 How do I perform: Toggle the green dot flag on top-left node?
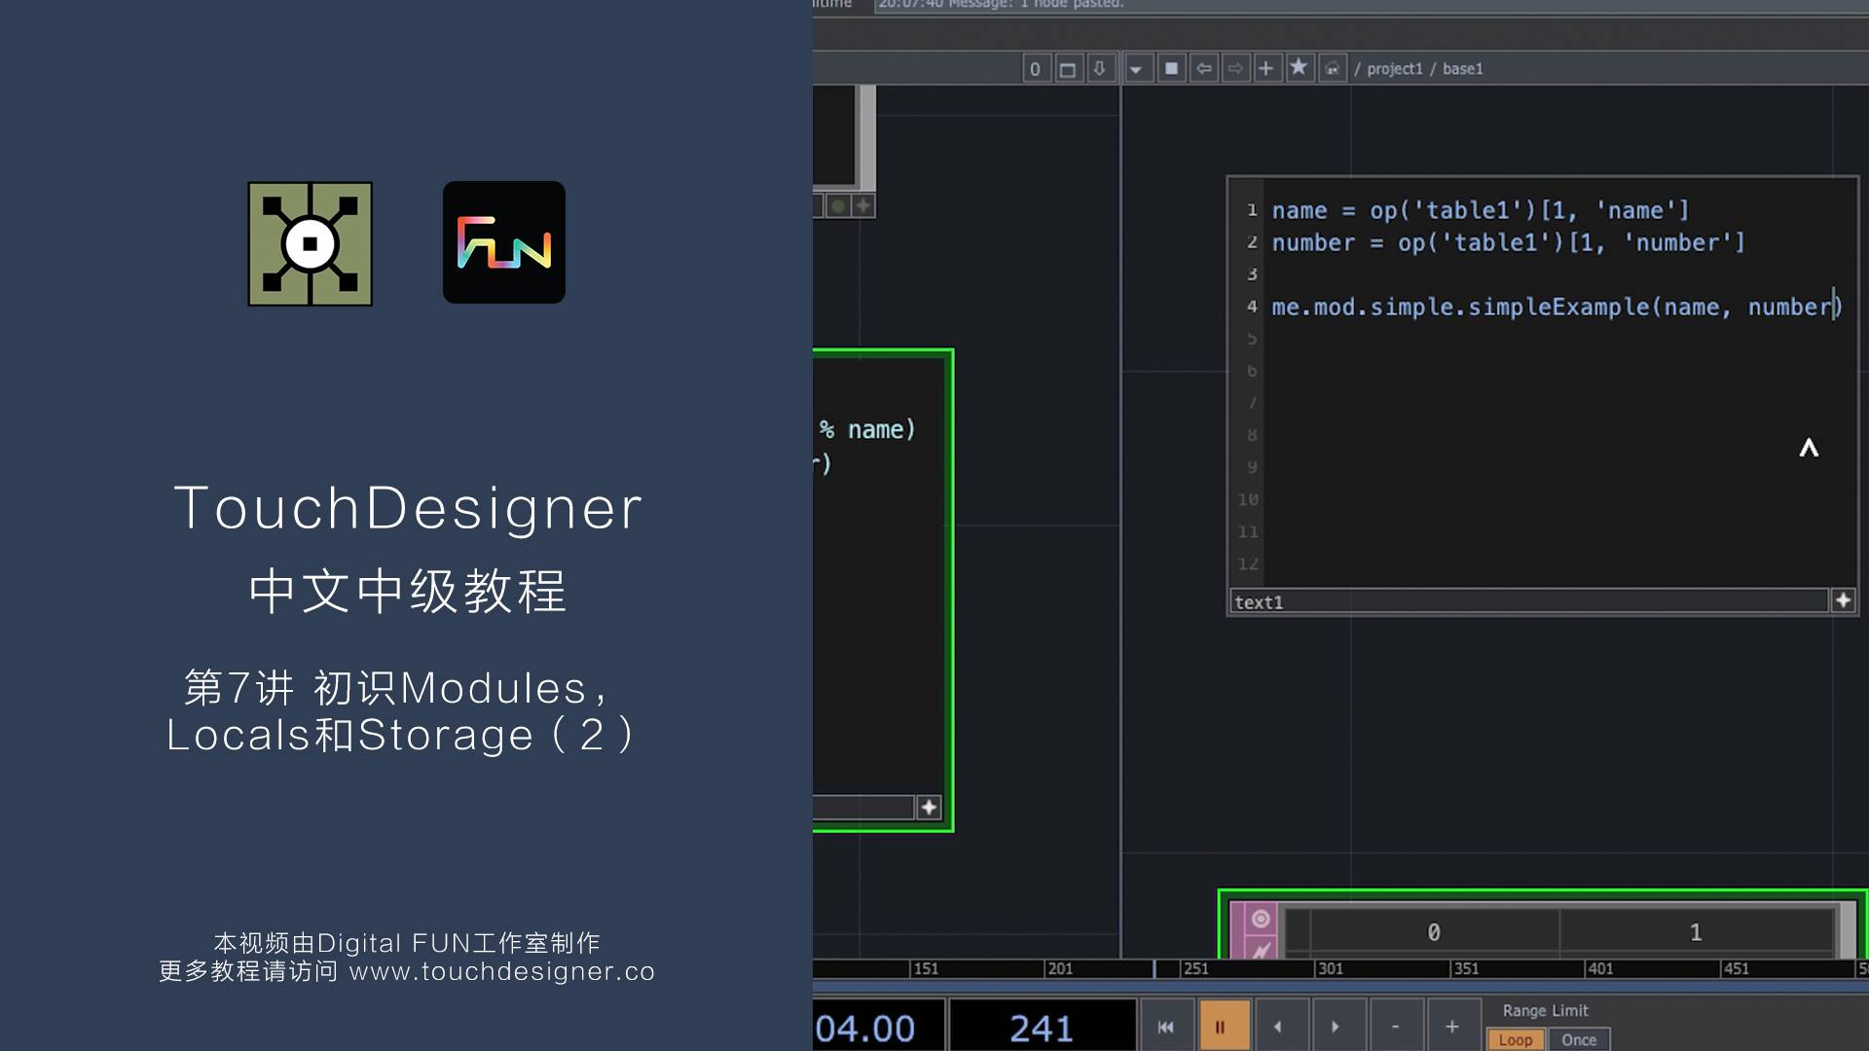(x=838, y=205)
